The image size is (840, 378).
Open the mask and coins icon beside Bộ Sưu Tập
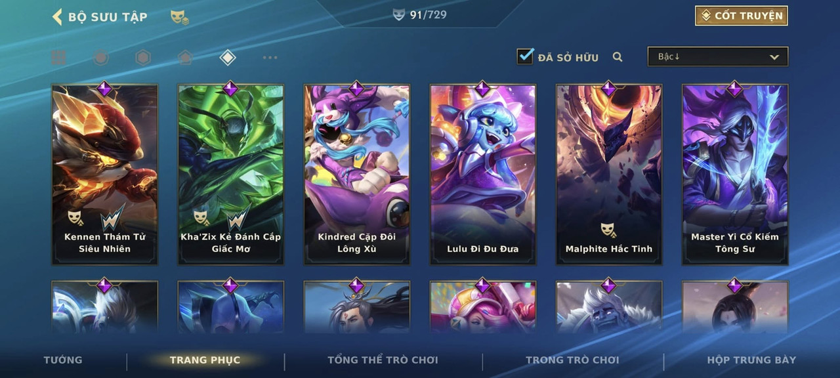pyautogui.click(x=180, y=17)
